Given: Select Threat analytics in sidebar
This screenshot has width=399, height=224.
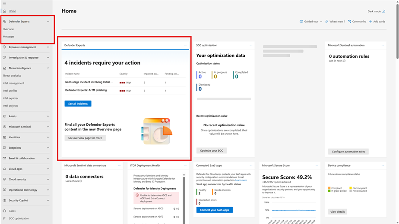Looking at the screenshot, I should 12,76.
